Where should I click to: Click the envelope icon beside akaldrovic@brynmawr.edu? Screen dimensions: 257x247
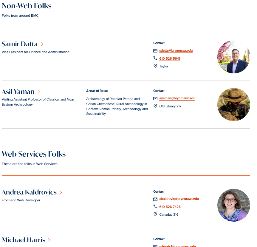coord(155,199)
